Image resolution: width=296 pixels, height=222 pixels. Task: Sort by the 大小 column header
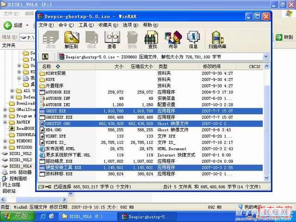111,67
